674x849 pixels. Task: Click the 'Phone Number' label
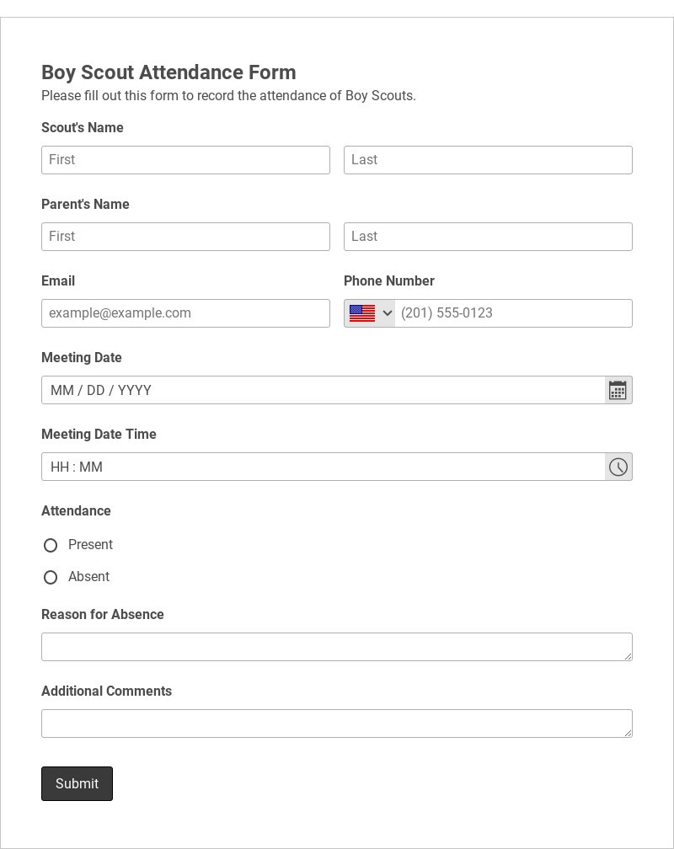(389, 280)
